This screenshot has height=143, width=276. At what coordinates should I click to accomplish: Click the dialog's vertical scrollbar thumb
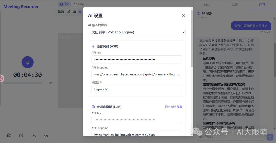click(x=192, y=38)
